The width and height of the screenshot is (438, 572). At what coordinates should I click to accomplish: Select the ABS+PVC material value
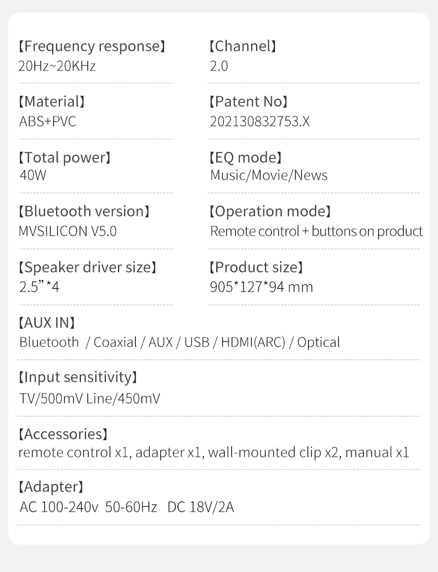48,121
